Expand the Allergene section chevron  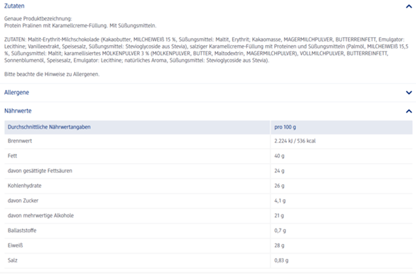409,93
